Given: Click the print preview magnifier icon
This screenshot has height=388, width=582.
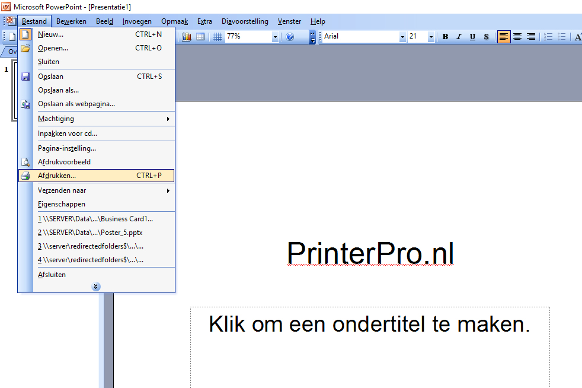Looking at the screenshot, I should pos(25,162).
